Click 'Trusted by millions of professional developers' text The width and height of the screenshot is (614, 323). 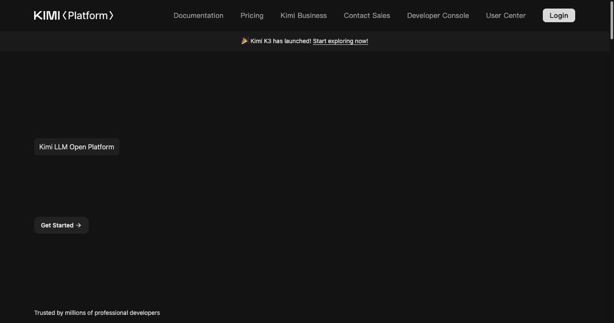point(97,313)
